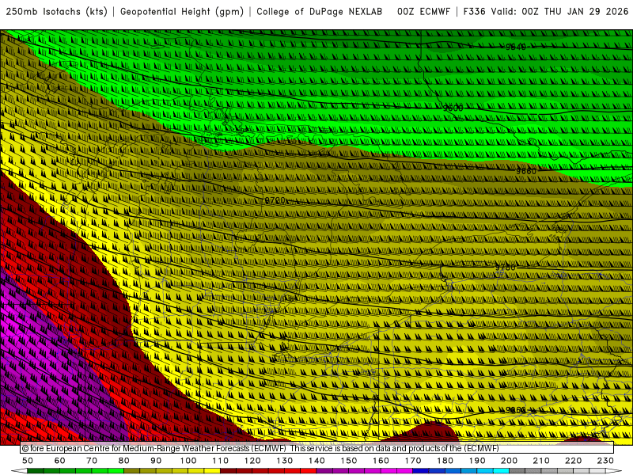Click the dark blue swatch right after 170

click(x=421, y=471)
